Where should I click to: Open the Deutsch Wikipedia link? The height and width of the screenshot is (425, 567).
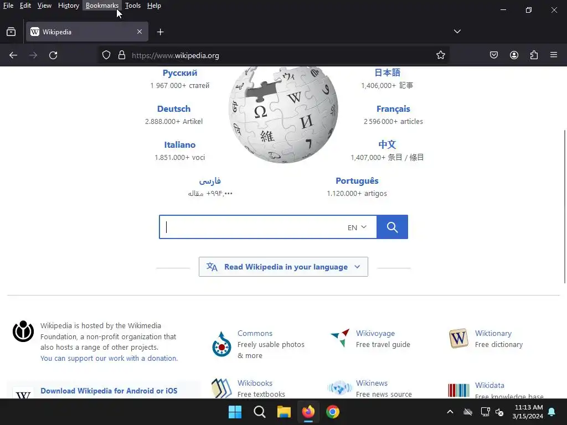[x=173, y=109]
